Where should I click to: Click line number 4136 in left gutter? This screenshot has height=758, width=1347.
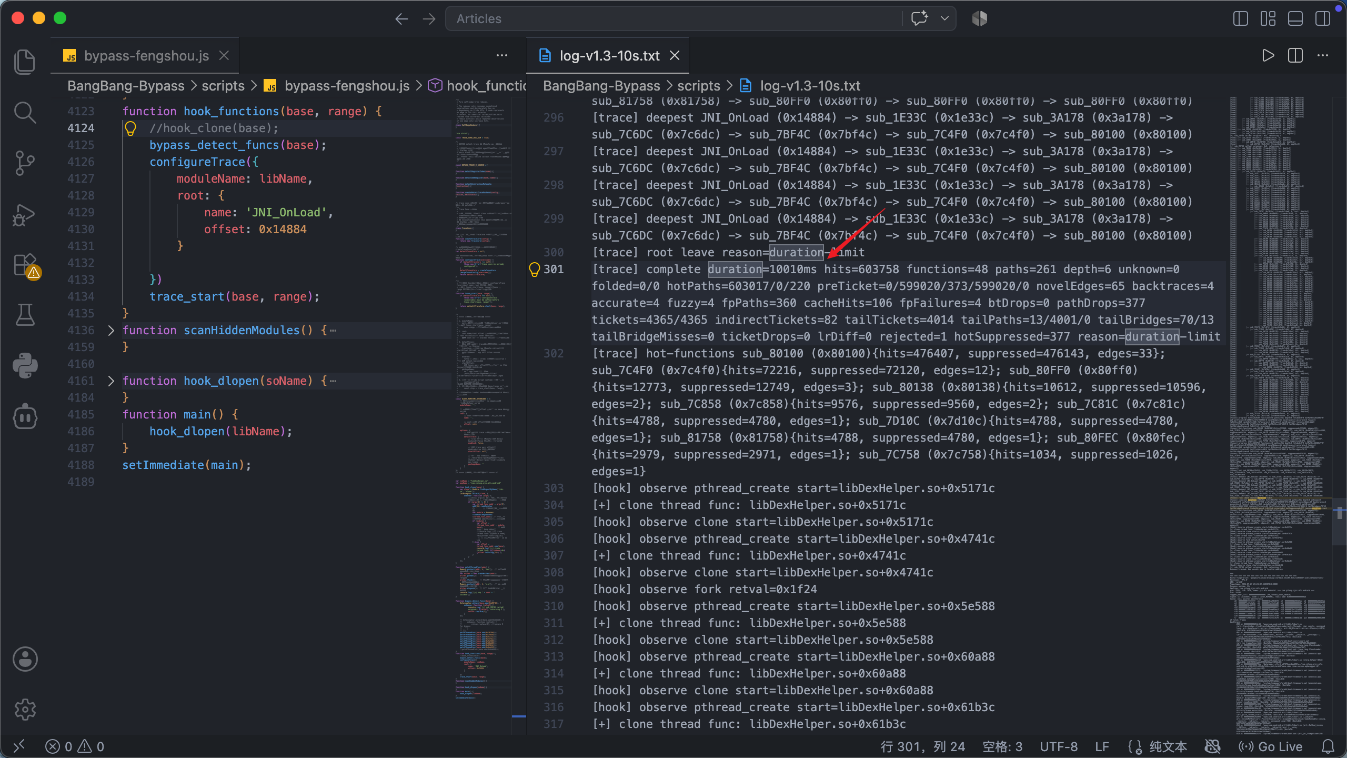81,330
